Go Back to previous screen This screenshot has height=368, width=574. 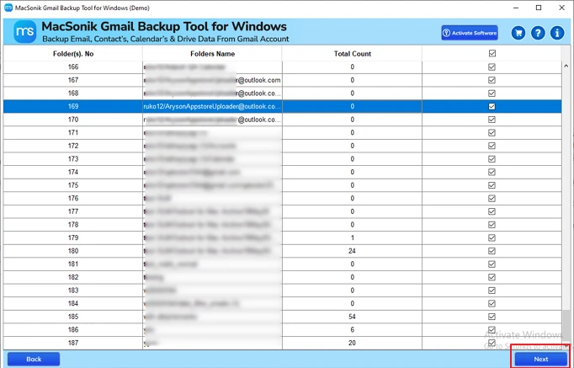[34, 360]
